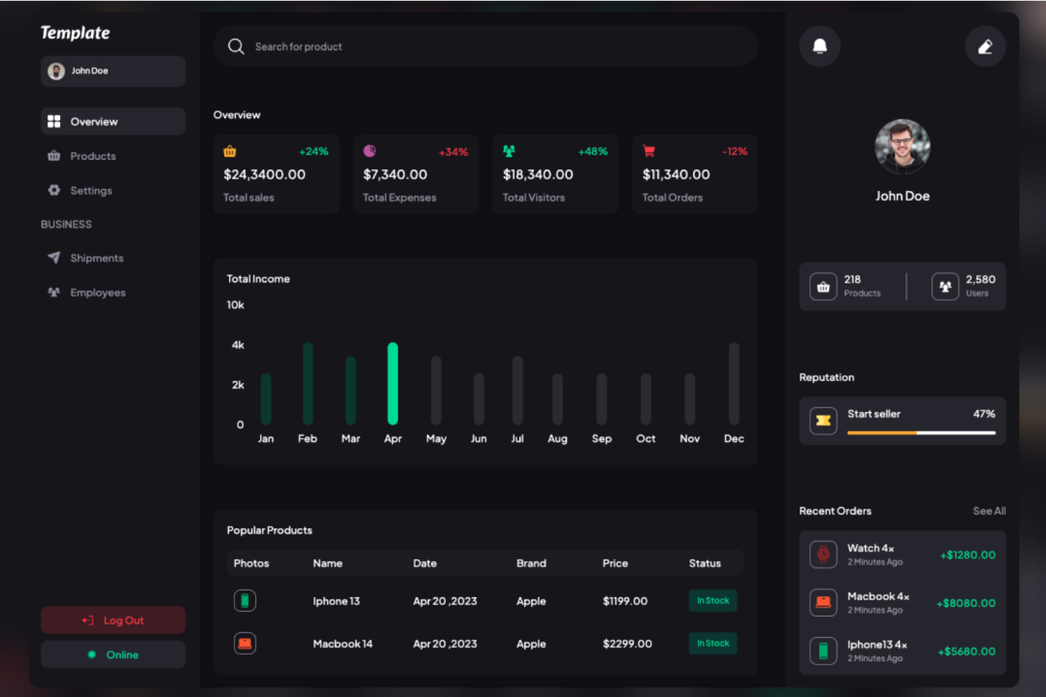1046x697 pixels.
Task: Toggle the Online status indicator
Action: [x=112, y=655]
